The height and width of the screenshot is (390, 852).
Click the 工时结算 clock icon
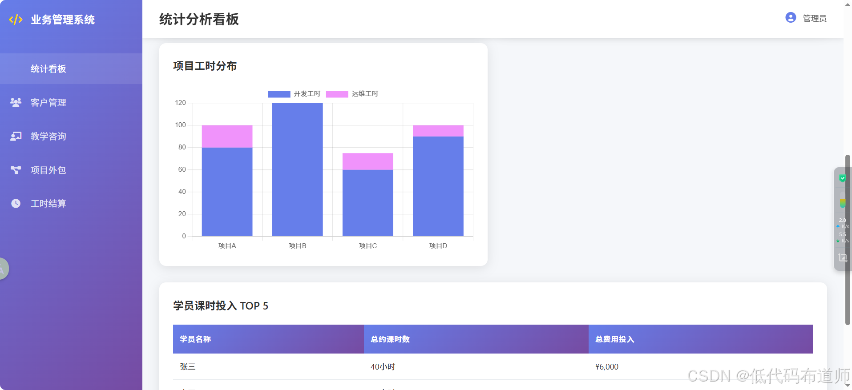point(16,203)
